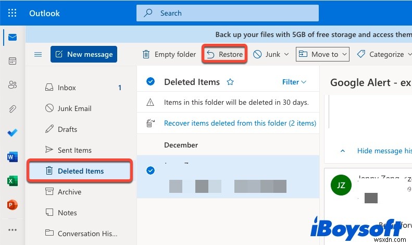The width and height of the screenshot is (412, 245).
Task: Open To Do checkmark app icon
Action: (x=13, y=132)
